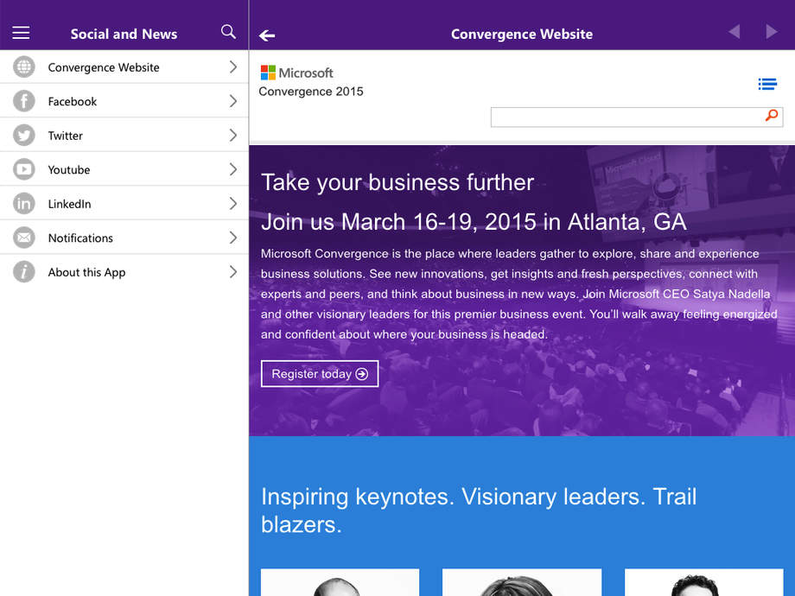This screenshot has width=795, height=596.
Task: Click the LinkedIn logo icon
Action: point(24,204)
